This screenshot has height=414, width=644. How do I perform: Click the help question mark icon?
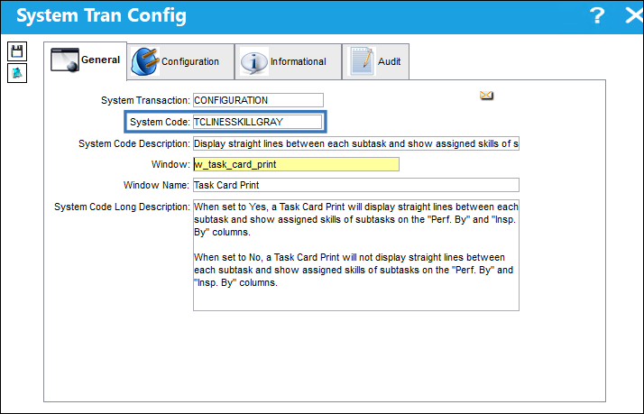tap(597, 16)
